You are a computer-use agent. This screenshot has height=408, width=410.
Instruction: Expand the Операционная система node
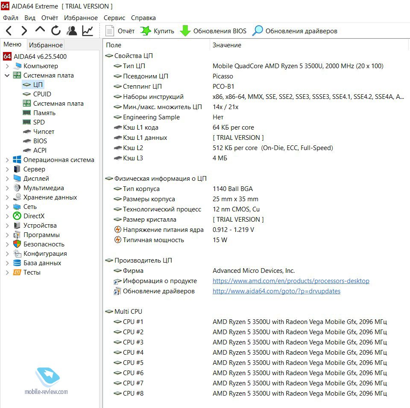click(7, 160)
